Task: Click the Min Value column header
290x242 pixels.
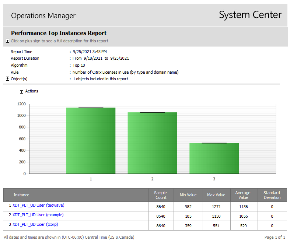Action: point(188,195)
